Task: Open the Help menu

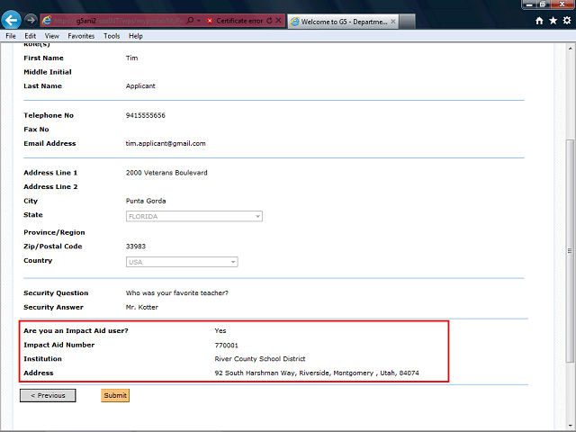Action: pos(136,36)
